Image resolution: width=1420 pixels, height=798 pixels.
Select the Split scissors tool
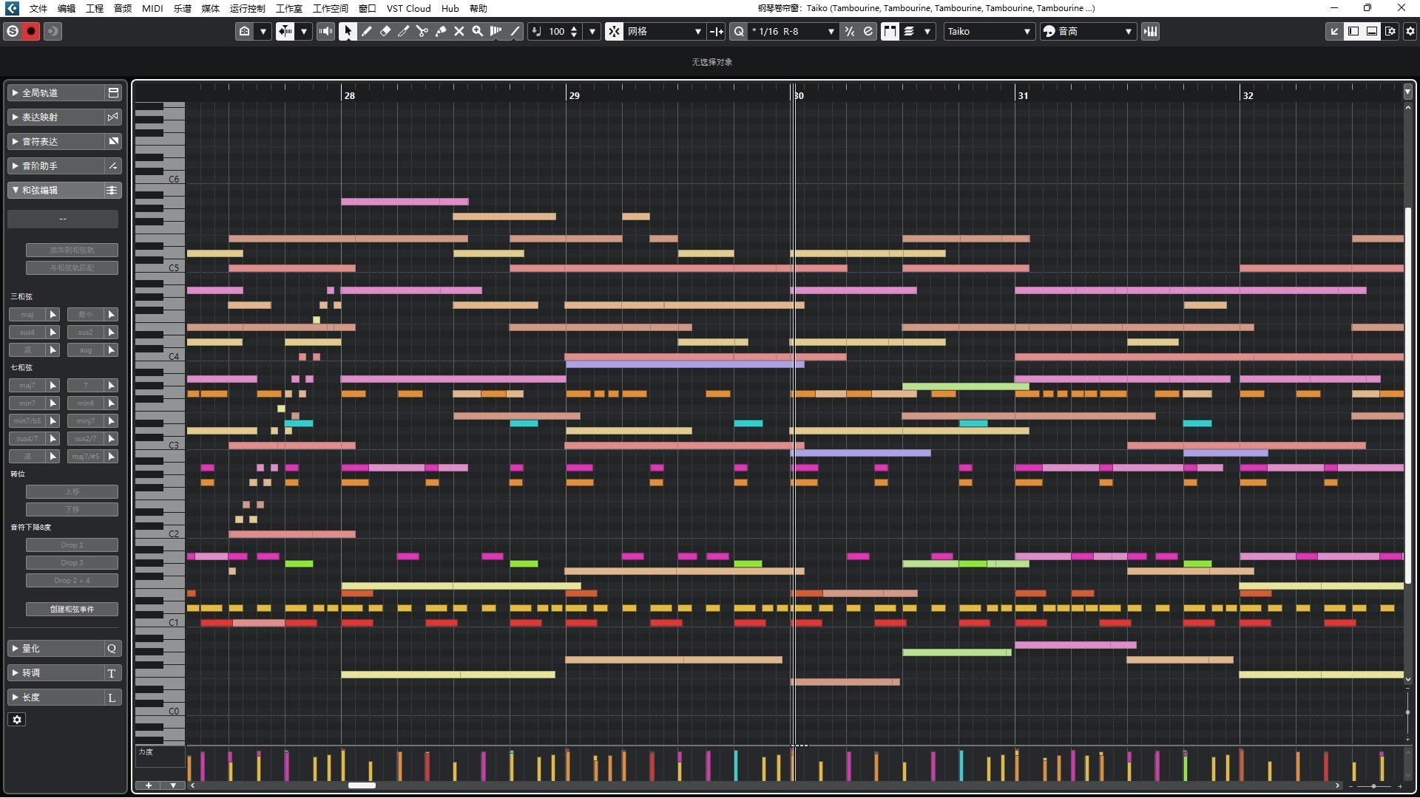(x=422, y=31)
